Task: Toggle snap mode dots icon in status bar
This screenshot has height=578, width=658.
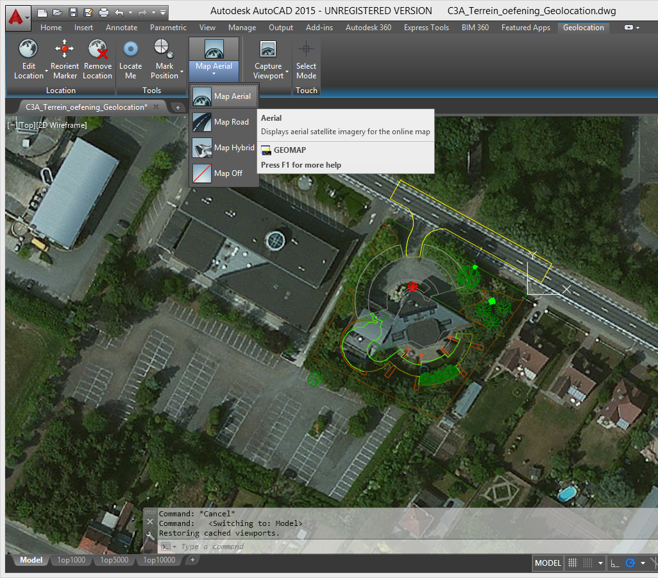Action: coord(588,563)
